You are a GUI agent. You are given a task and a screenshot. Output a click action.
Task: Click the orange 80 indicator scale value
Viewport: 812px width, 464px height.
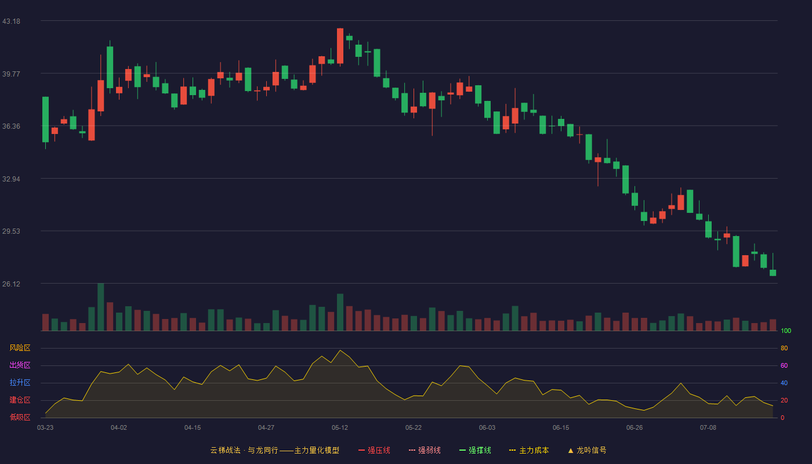click(784, 348)
